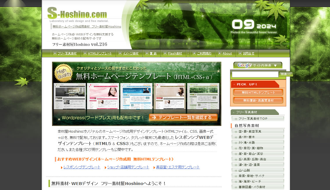Click arrow icon beside About nav item

[x=220, y=53]
